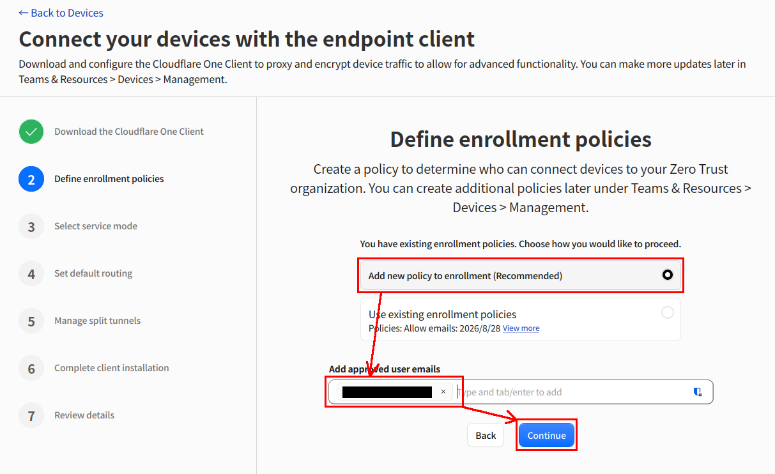
Task: Open the View more policies link
Action: coord(521,328)
